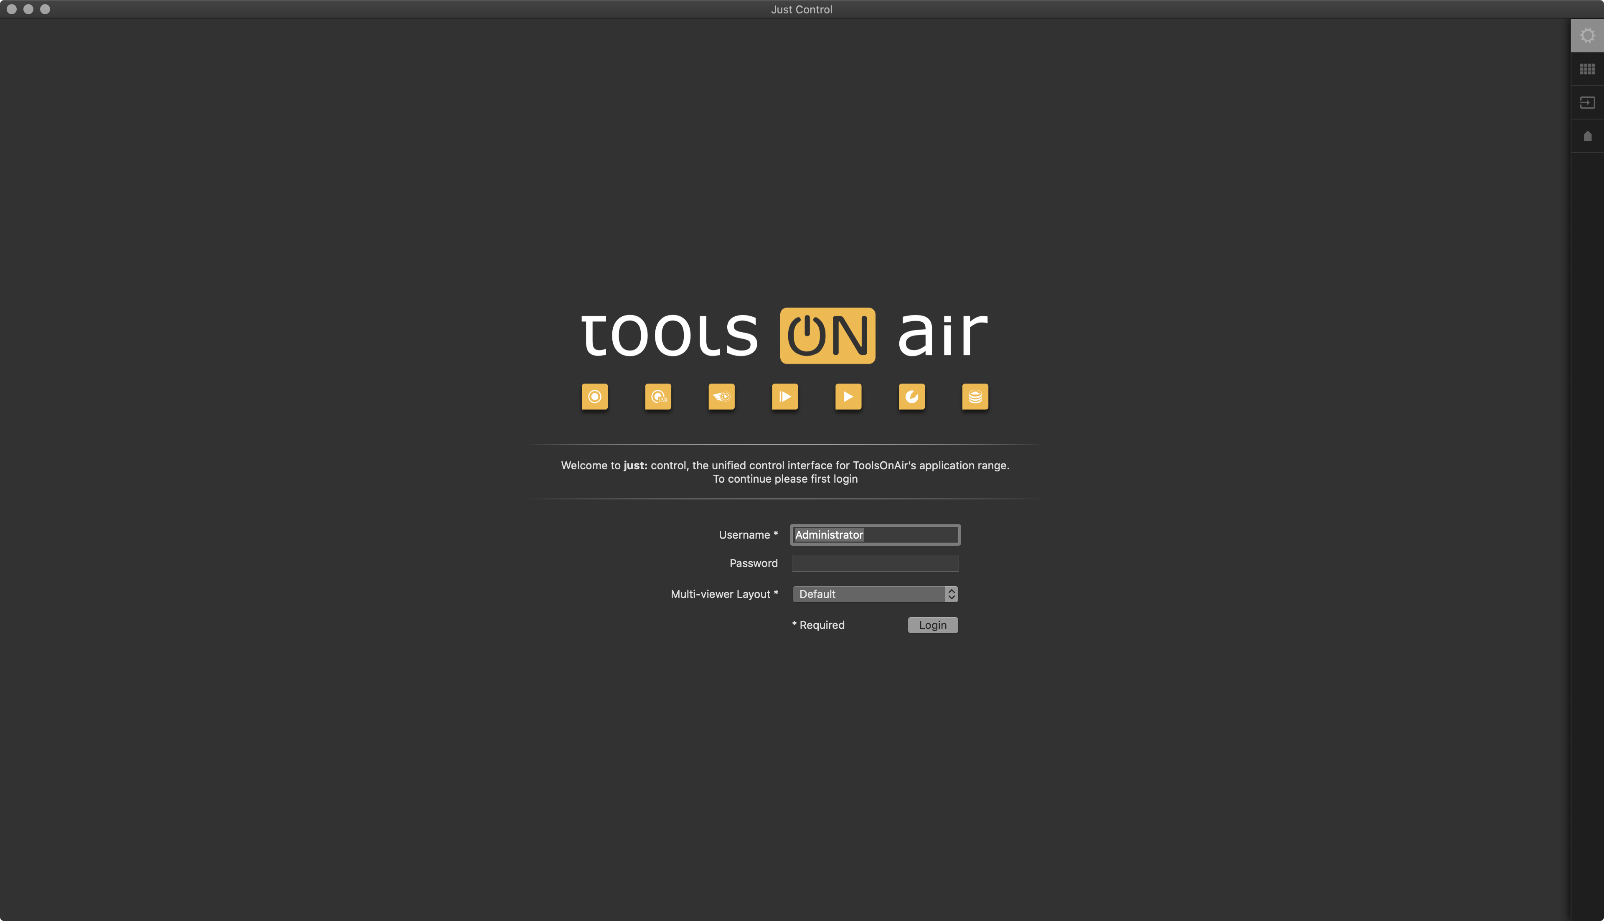Click the ToolsOnAir power ON logo
Image resolution: width=1604 pixels, height=921 pixels.
pyautogui.click(x=827, y=335)
